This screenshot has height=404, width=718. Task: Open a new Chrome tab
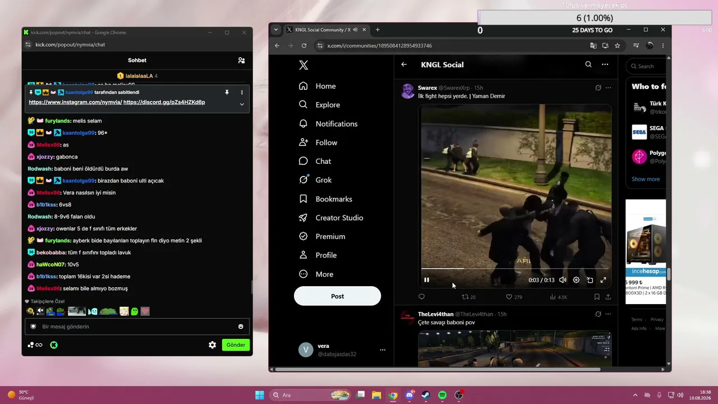[x=378, y=30]
